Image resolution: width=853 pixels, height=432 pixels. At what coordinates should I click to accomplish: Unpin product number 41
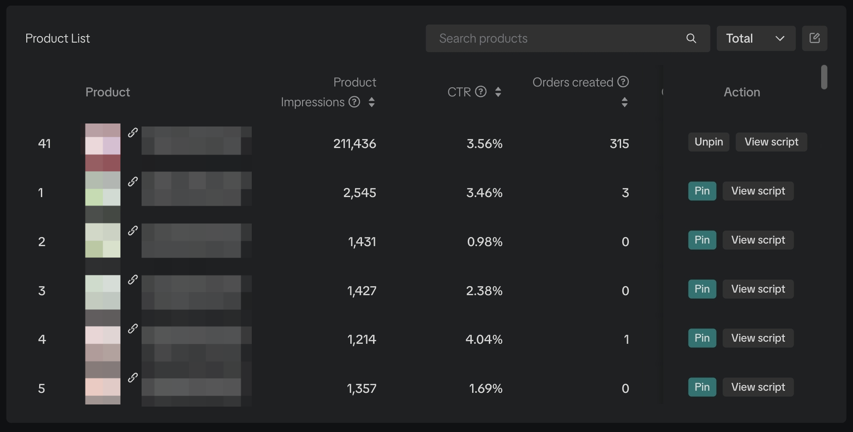(x=708, y=142)
